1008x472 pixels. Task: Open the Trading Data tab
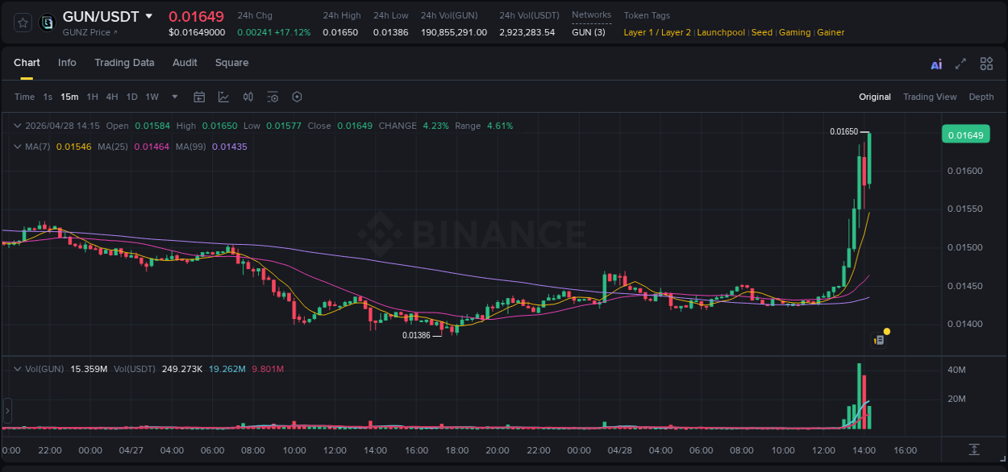[x=124, y=63]
